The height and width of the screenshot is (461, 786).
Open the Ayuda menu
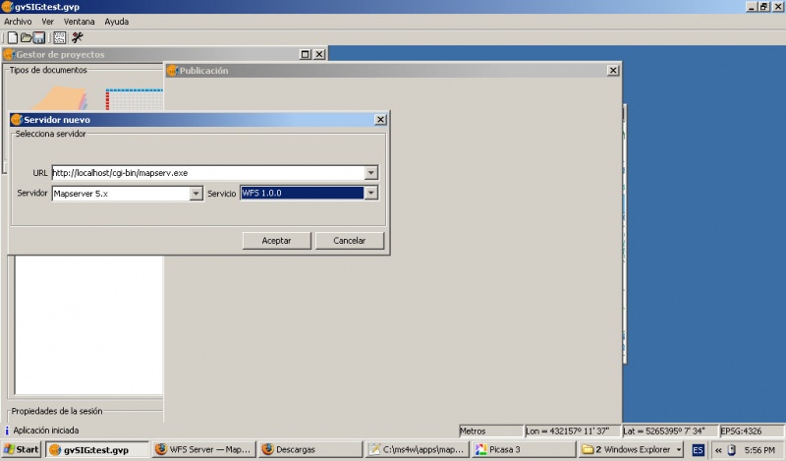coord(116,21)
